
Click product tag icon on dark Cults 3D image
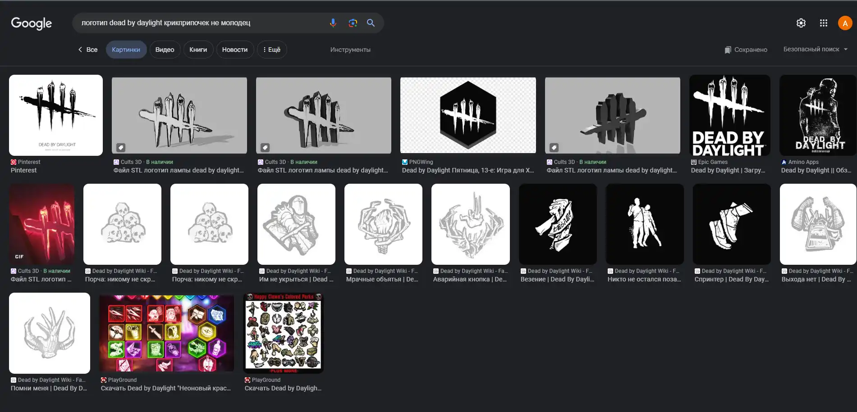[x=554, y=147]
